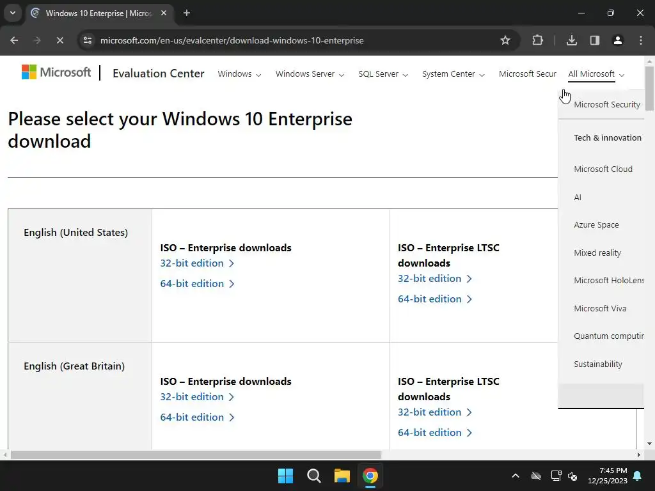655x491 pixels.
Task: Open Chrome three-dot menu
Action: [640, 40]
